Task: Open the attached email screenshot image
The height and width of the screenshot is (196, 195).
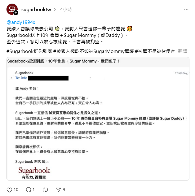Action: (x=98, y=119)
